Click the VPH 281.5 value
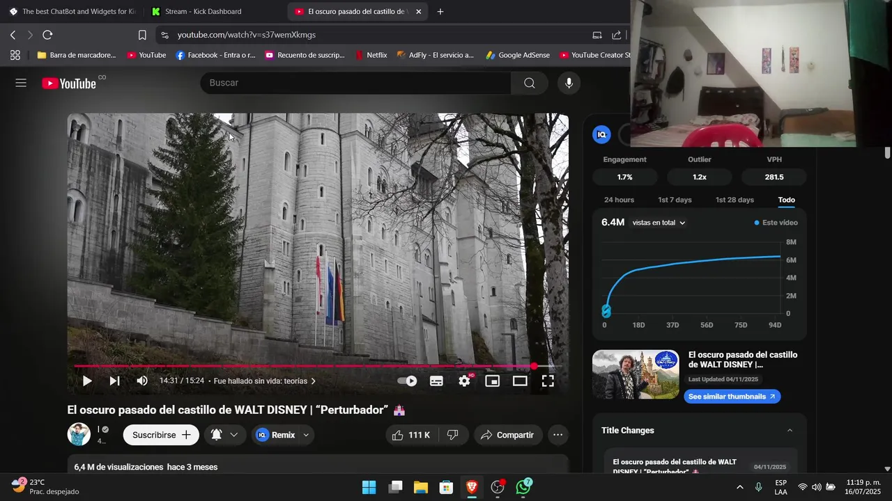 [774, 177]
